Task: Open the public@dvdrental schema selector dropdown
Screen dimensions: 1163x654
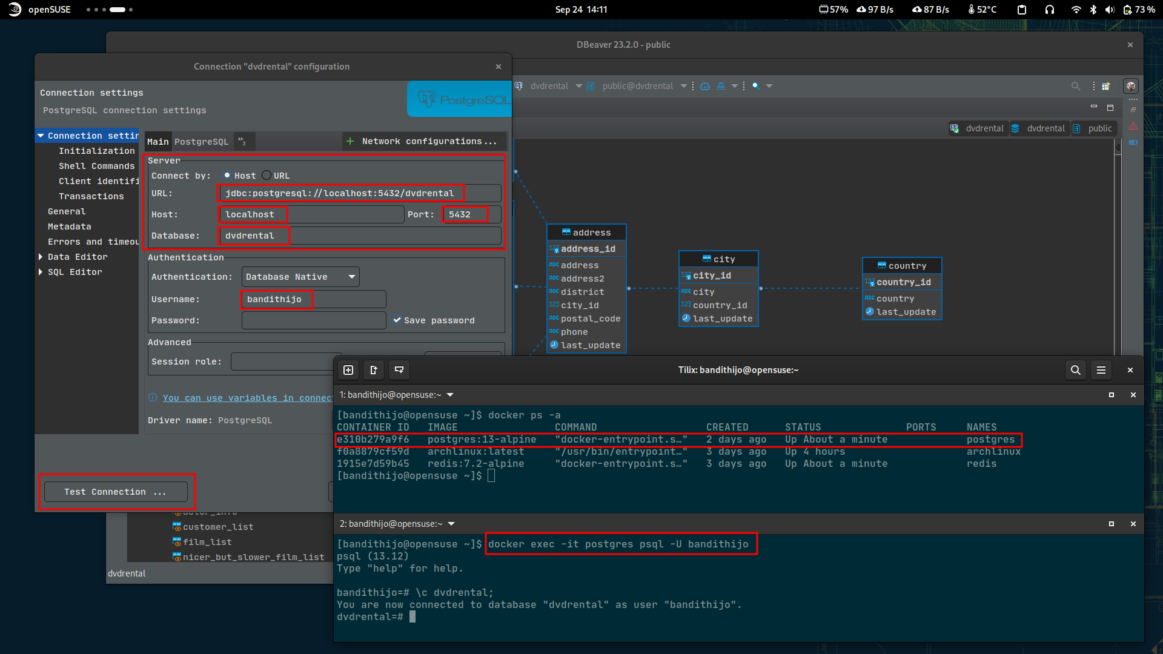Action: pyautogui.click(x=684, y=86)
